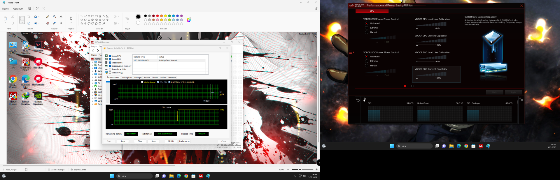Zoom out with minus button in Paint status bar
Image resolution: width=560 pixels, height=180 pixels.
point(288,170)
